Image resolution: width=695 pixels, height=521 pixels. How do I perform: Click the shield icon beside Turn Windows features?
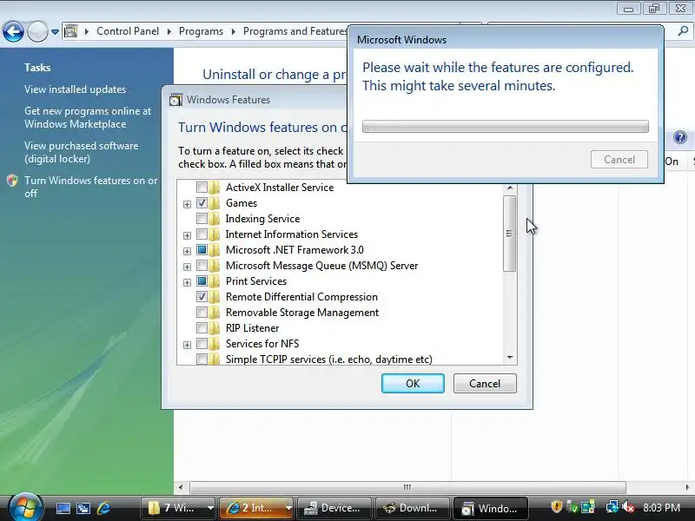12,181
